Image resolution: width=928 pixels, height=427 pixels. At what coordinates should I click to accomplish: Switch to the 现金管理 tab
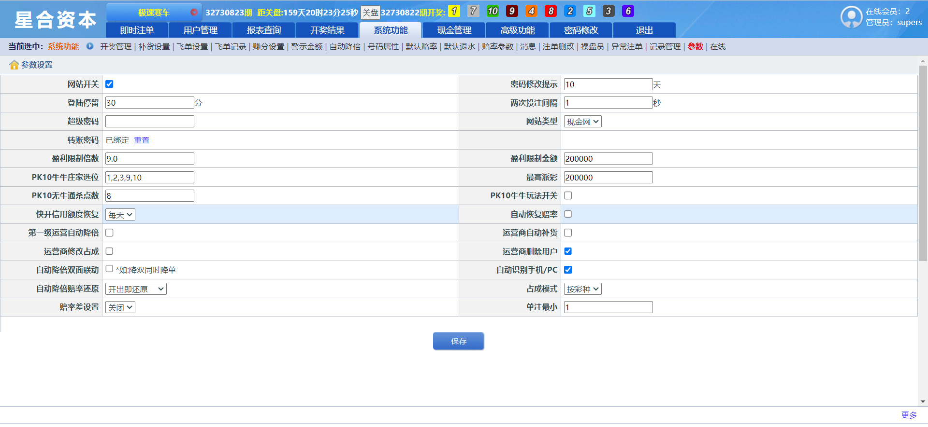coord(454,30)
